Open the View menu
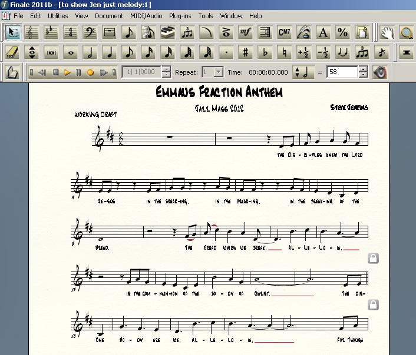 pyautogui.click(x=81, y=16)
